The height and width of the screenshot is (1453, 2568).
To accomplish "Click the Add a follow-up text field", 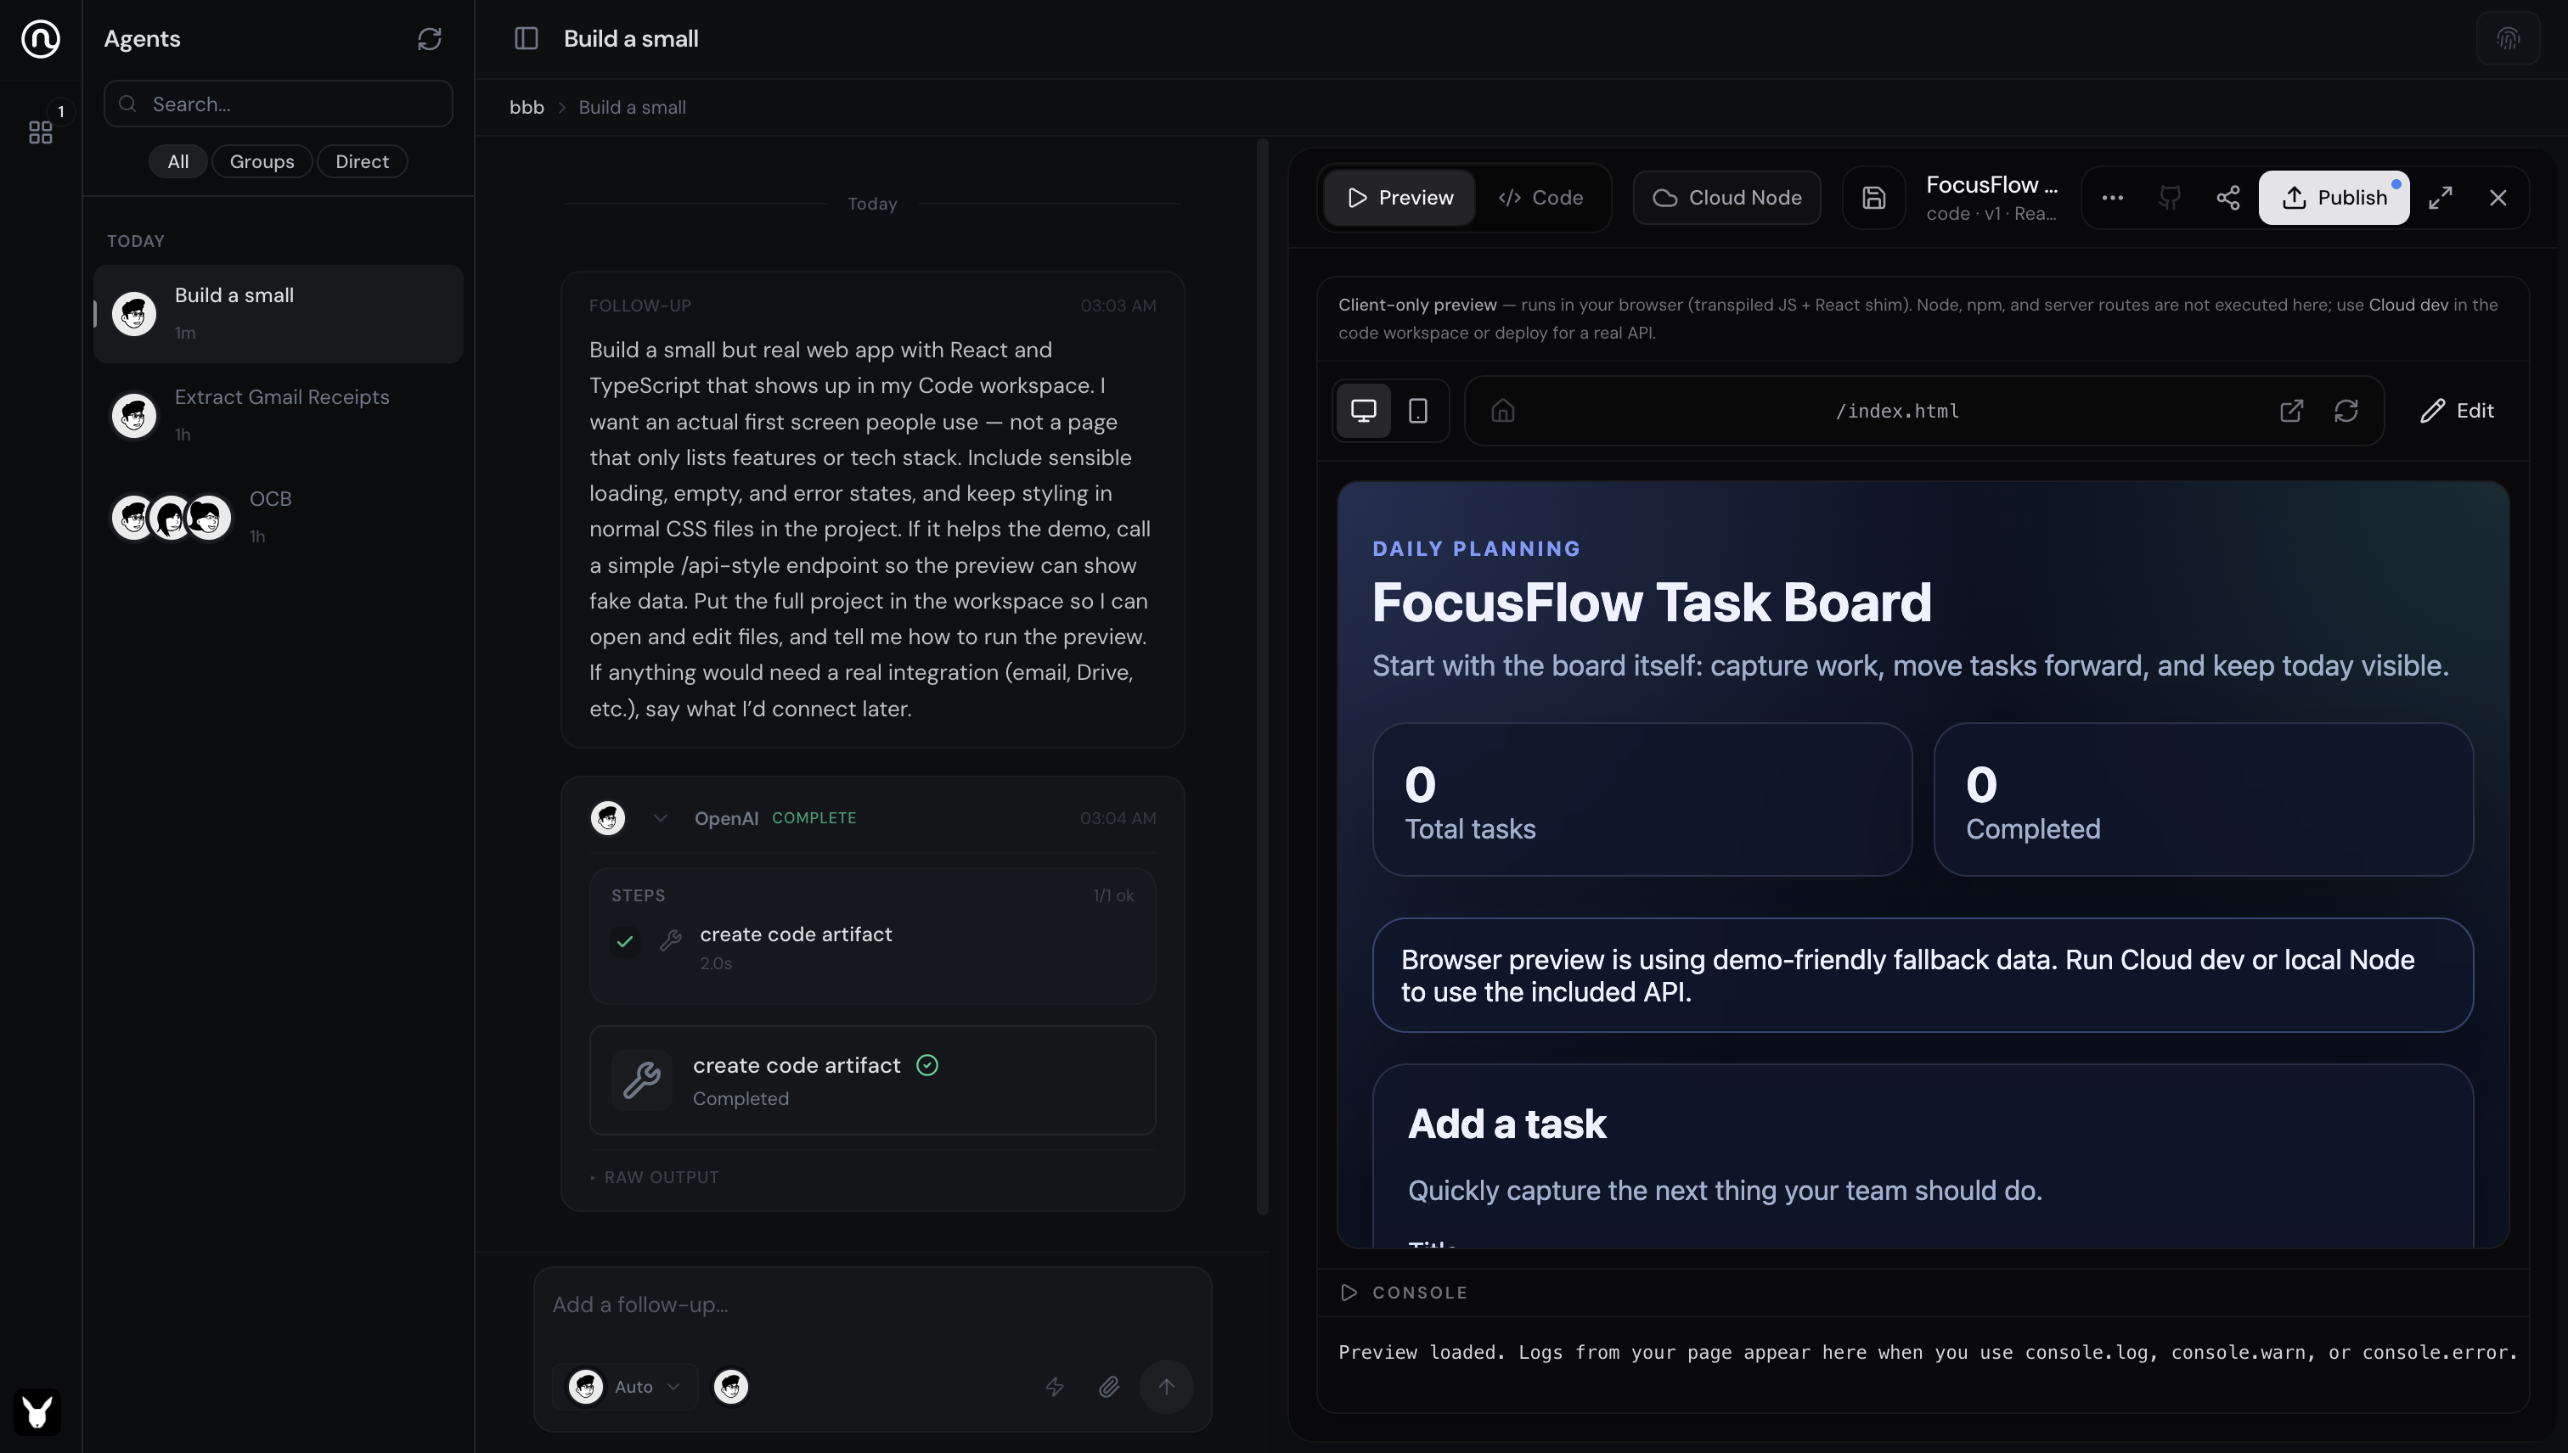I will coord(871,1304).
